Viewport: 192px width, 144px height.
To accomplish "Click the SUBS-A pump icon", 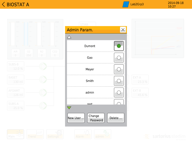I will [x=43, y=106].
